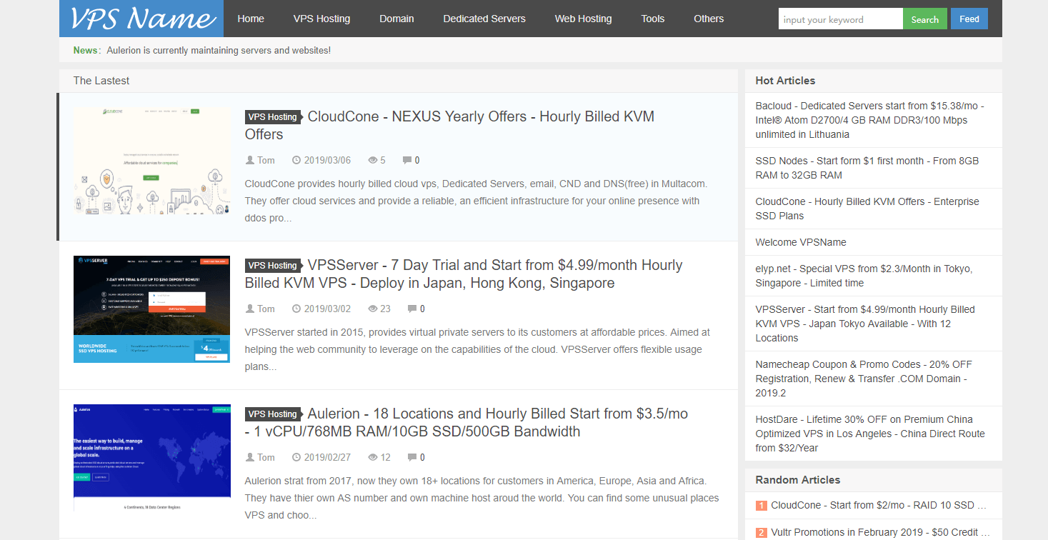Open the VPSServer post thumbnail
Screen dimensions: 1048x540
(152, 309)
